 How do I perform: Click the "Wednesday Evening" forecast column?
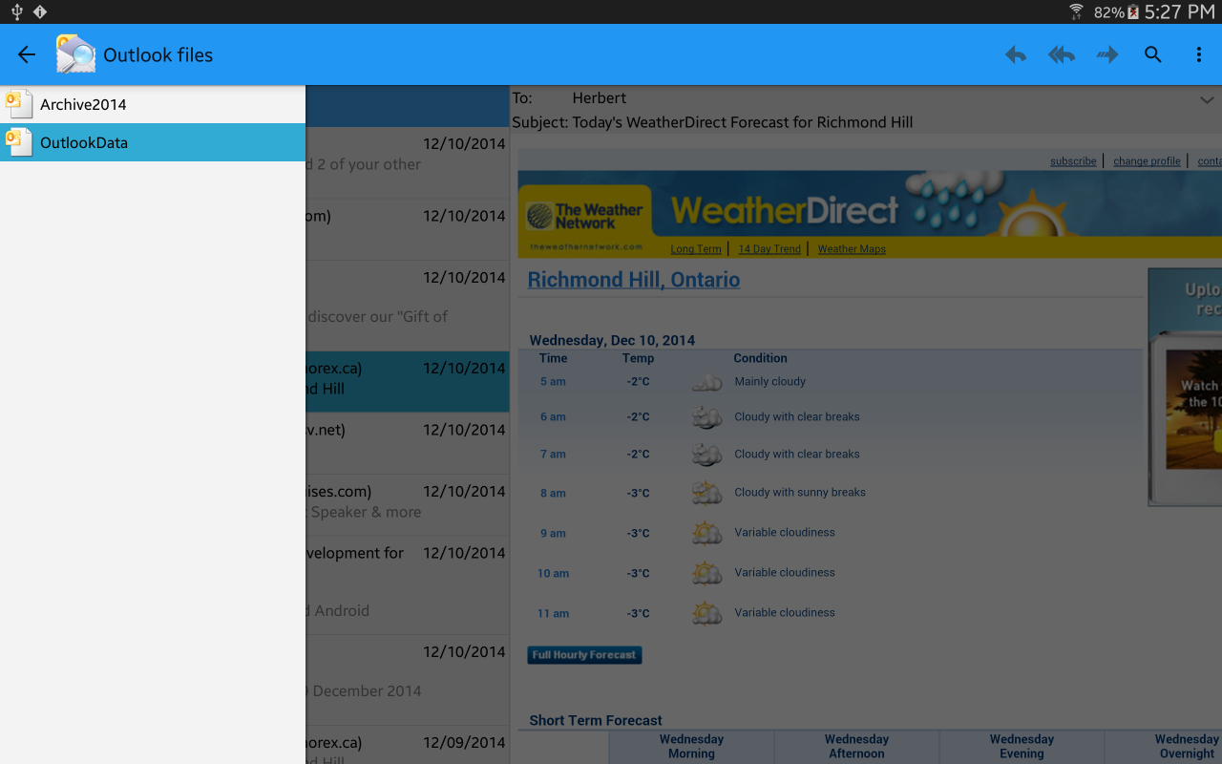pos(1022,747)
